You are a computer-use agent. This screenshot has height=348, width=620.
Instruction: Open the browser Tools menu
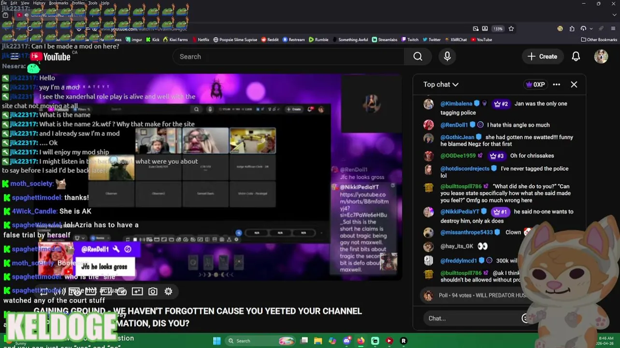click(x=93, y=3)
